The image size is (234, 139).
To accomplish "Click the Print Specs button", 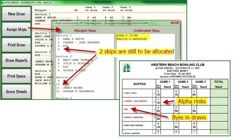I will 16,76.
